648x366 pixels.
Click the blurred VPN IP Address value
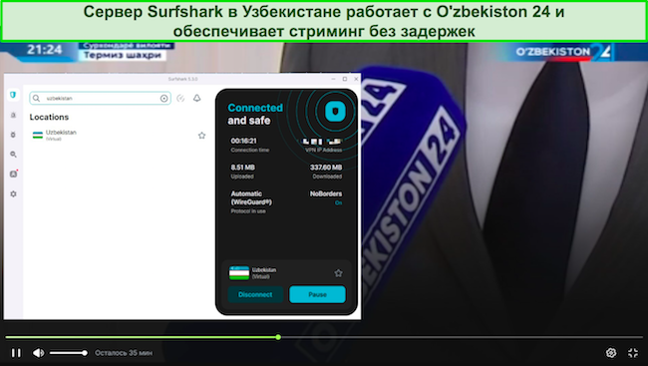[x=322, y=142]
